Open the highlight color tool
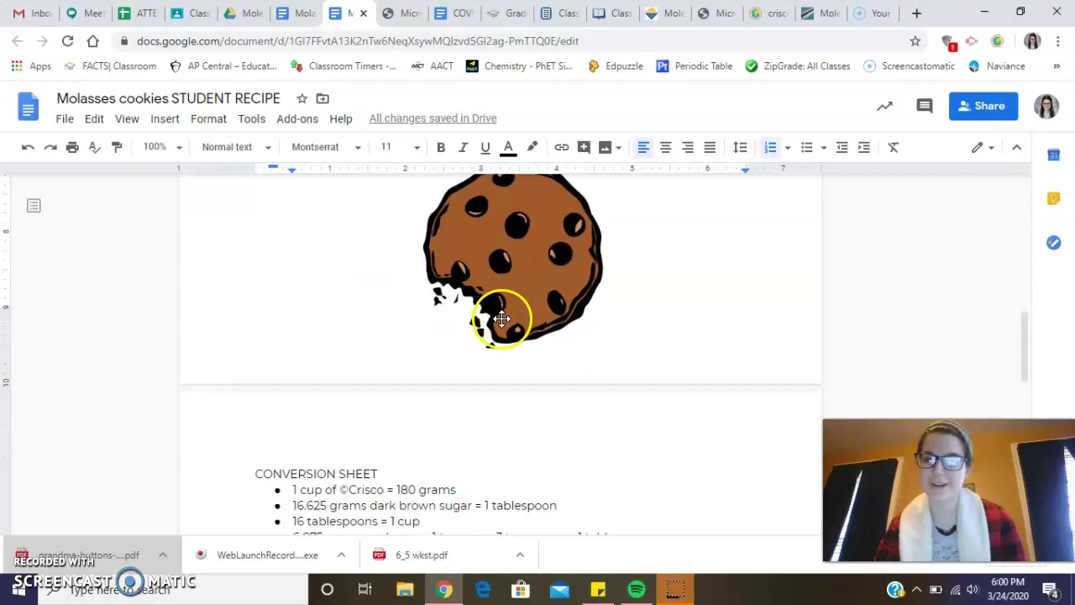Image resolution: width=1075 pixels, height=605 pixels. [532, 147]
